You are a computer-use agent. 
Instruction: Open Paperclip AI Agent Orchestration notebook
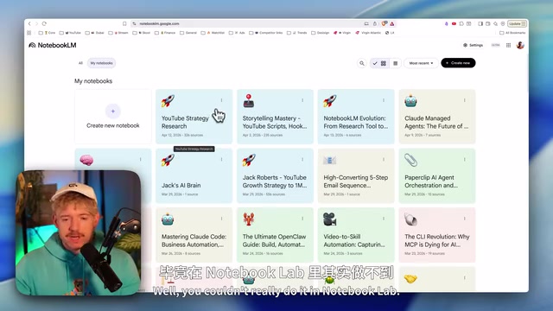coord(437,176)
